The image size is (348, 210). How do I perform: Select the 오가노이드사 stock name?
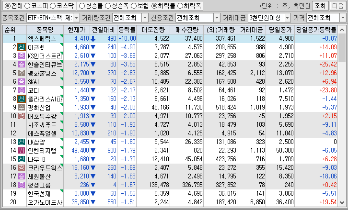pyautogui.click(x=45, y=202)
